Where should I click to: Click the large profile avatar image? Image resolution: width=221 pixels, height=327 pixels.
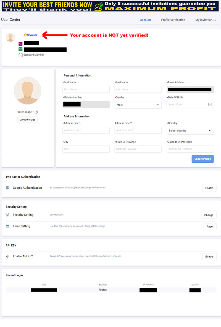(x=28, y=91)
